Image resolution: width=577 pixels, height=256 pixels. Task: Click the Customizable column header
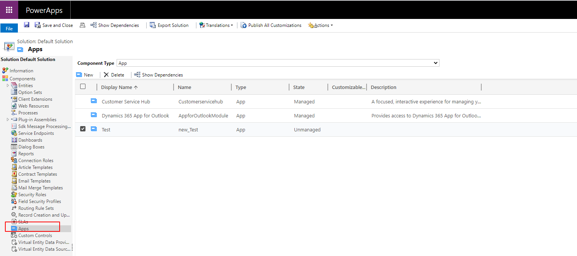point(349,87)
